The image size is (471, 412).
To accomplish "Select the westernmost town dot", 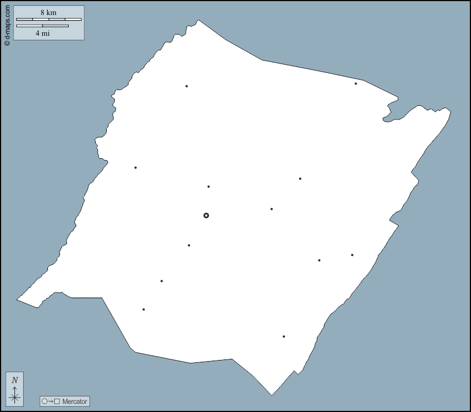I will (x=136, y=168).
